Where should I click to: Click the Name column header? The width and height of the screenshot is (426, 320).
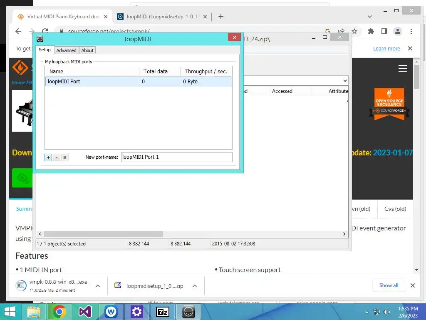92,72
